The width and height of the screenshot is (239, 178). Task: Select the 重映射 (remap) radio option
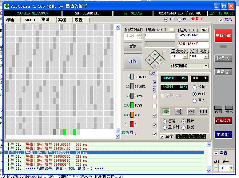[x=165, y=127]
